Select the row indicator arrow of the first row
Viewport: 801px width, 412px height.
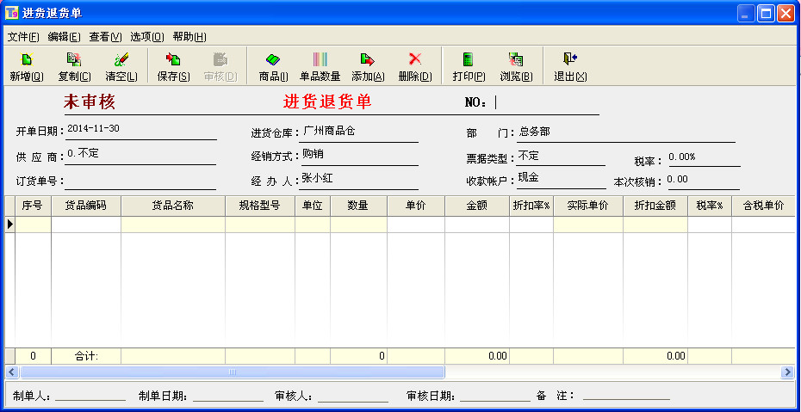9,224
